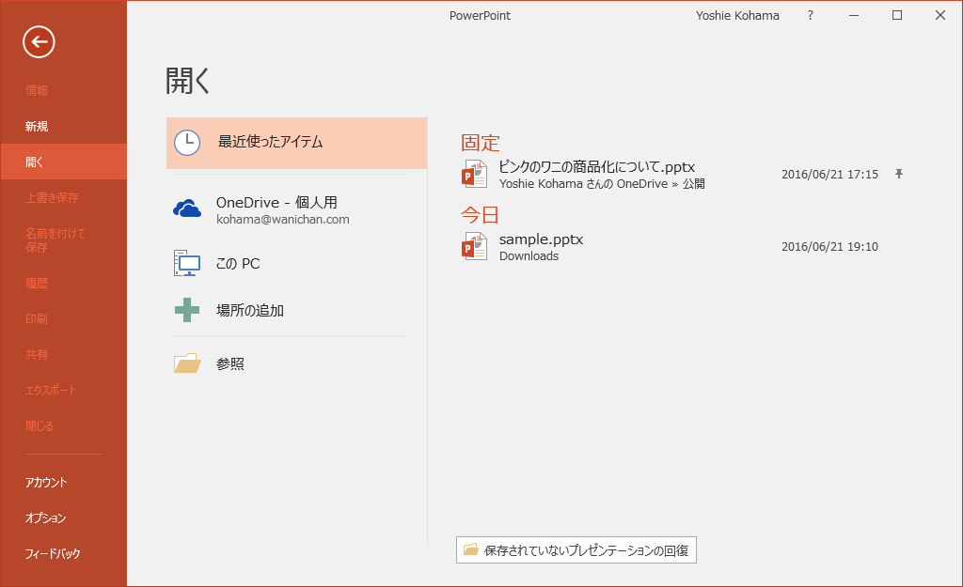
Task: Click the green plus icon for 場所の追加
Action: click(187, 310)
